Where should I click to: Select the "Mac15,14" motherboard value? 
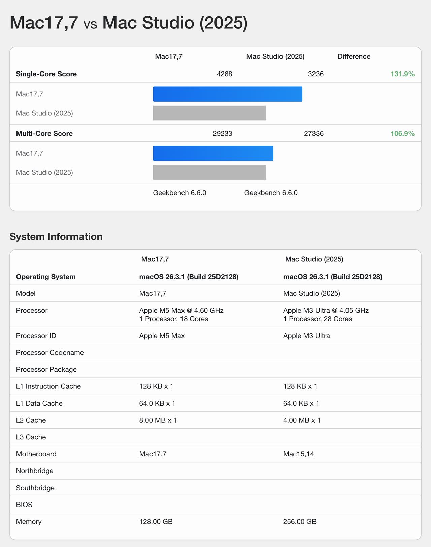coord(299,454)
